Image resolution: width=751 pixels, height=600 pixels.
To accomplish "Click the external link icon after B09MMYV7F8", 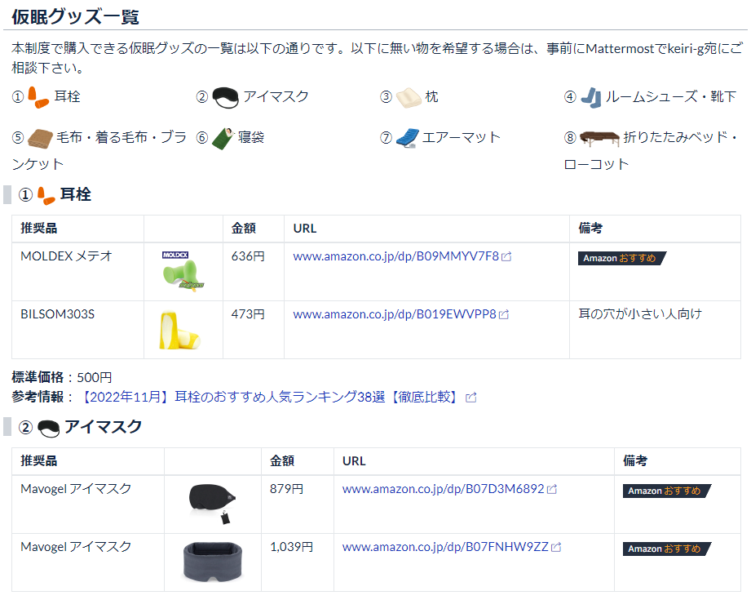I will tap(506, 257).
